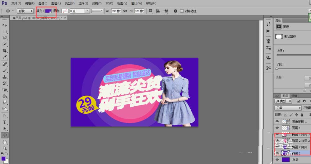
Task: Enable the 对齐边缘 checkbox
Action: 182,11
